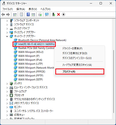Expand ファームウェア node chevron
The image size is (116, 125).
[7, 91]
